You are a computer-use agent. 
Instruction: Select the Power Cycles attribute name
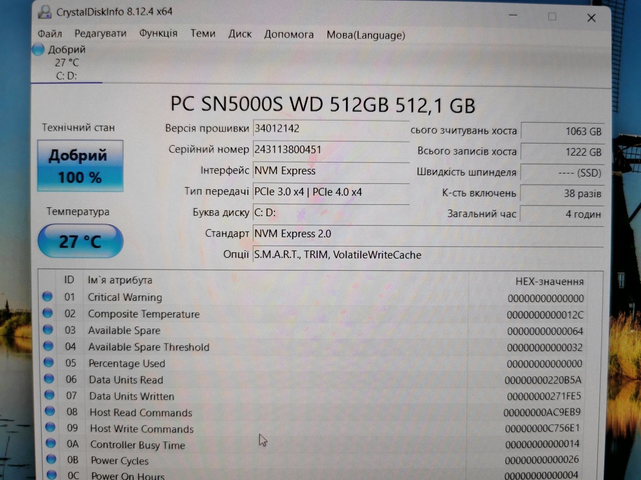click(119, 461)
